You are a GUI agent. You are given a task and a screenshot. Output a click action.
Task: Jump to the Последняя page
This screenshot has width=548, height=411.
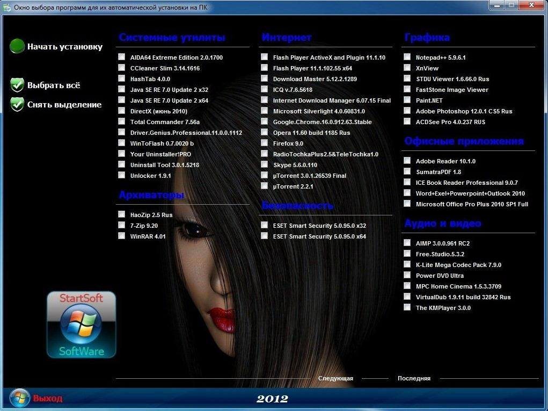[x=414, y=378]
